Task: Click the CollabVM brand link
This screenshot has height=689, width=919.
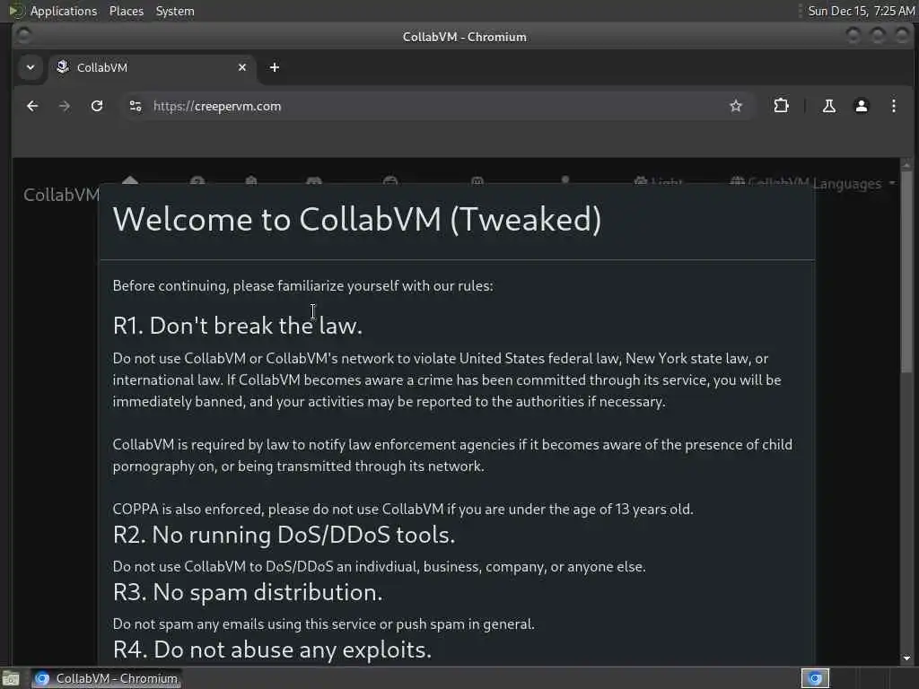Action: (x=62, y=195)
